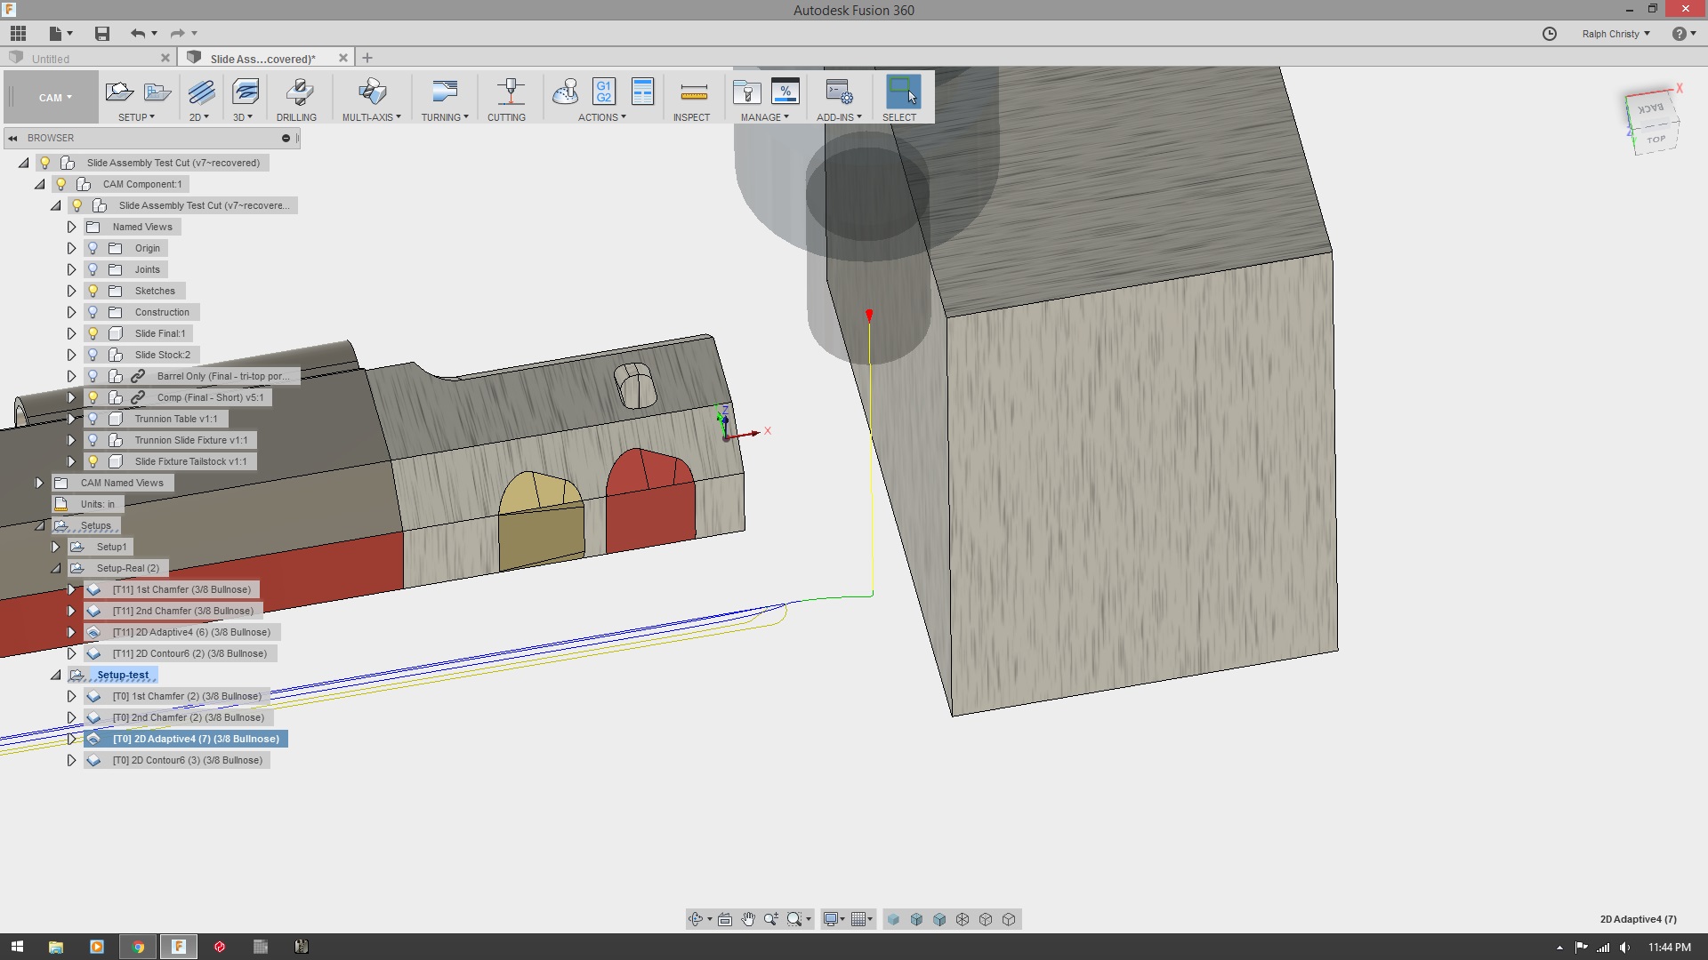Toggle visibility of Trunnion Table v1:1
Viewport: 1708px width, 960px height.
coord(93,419)
